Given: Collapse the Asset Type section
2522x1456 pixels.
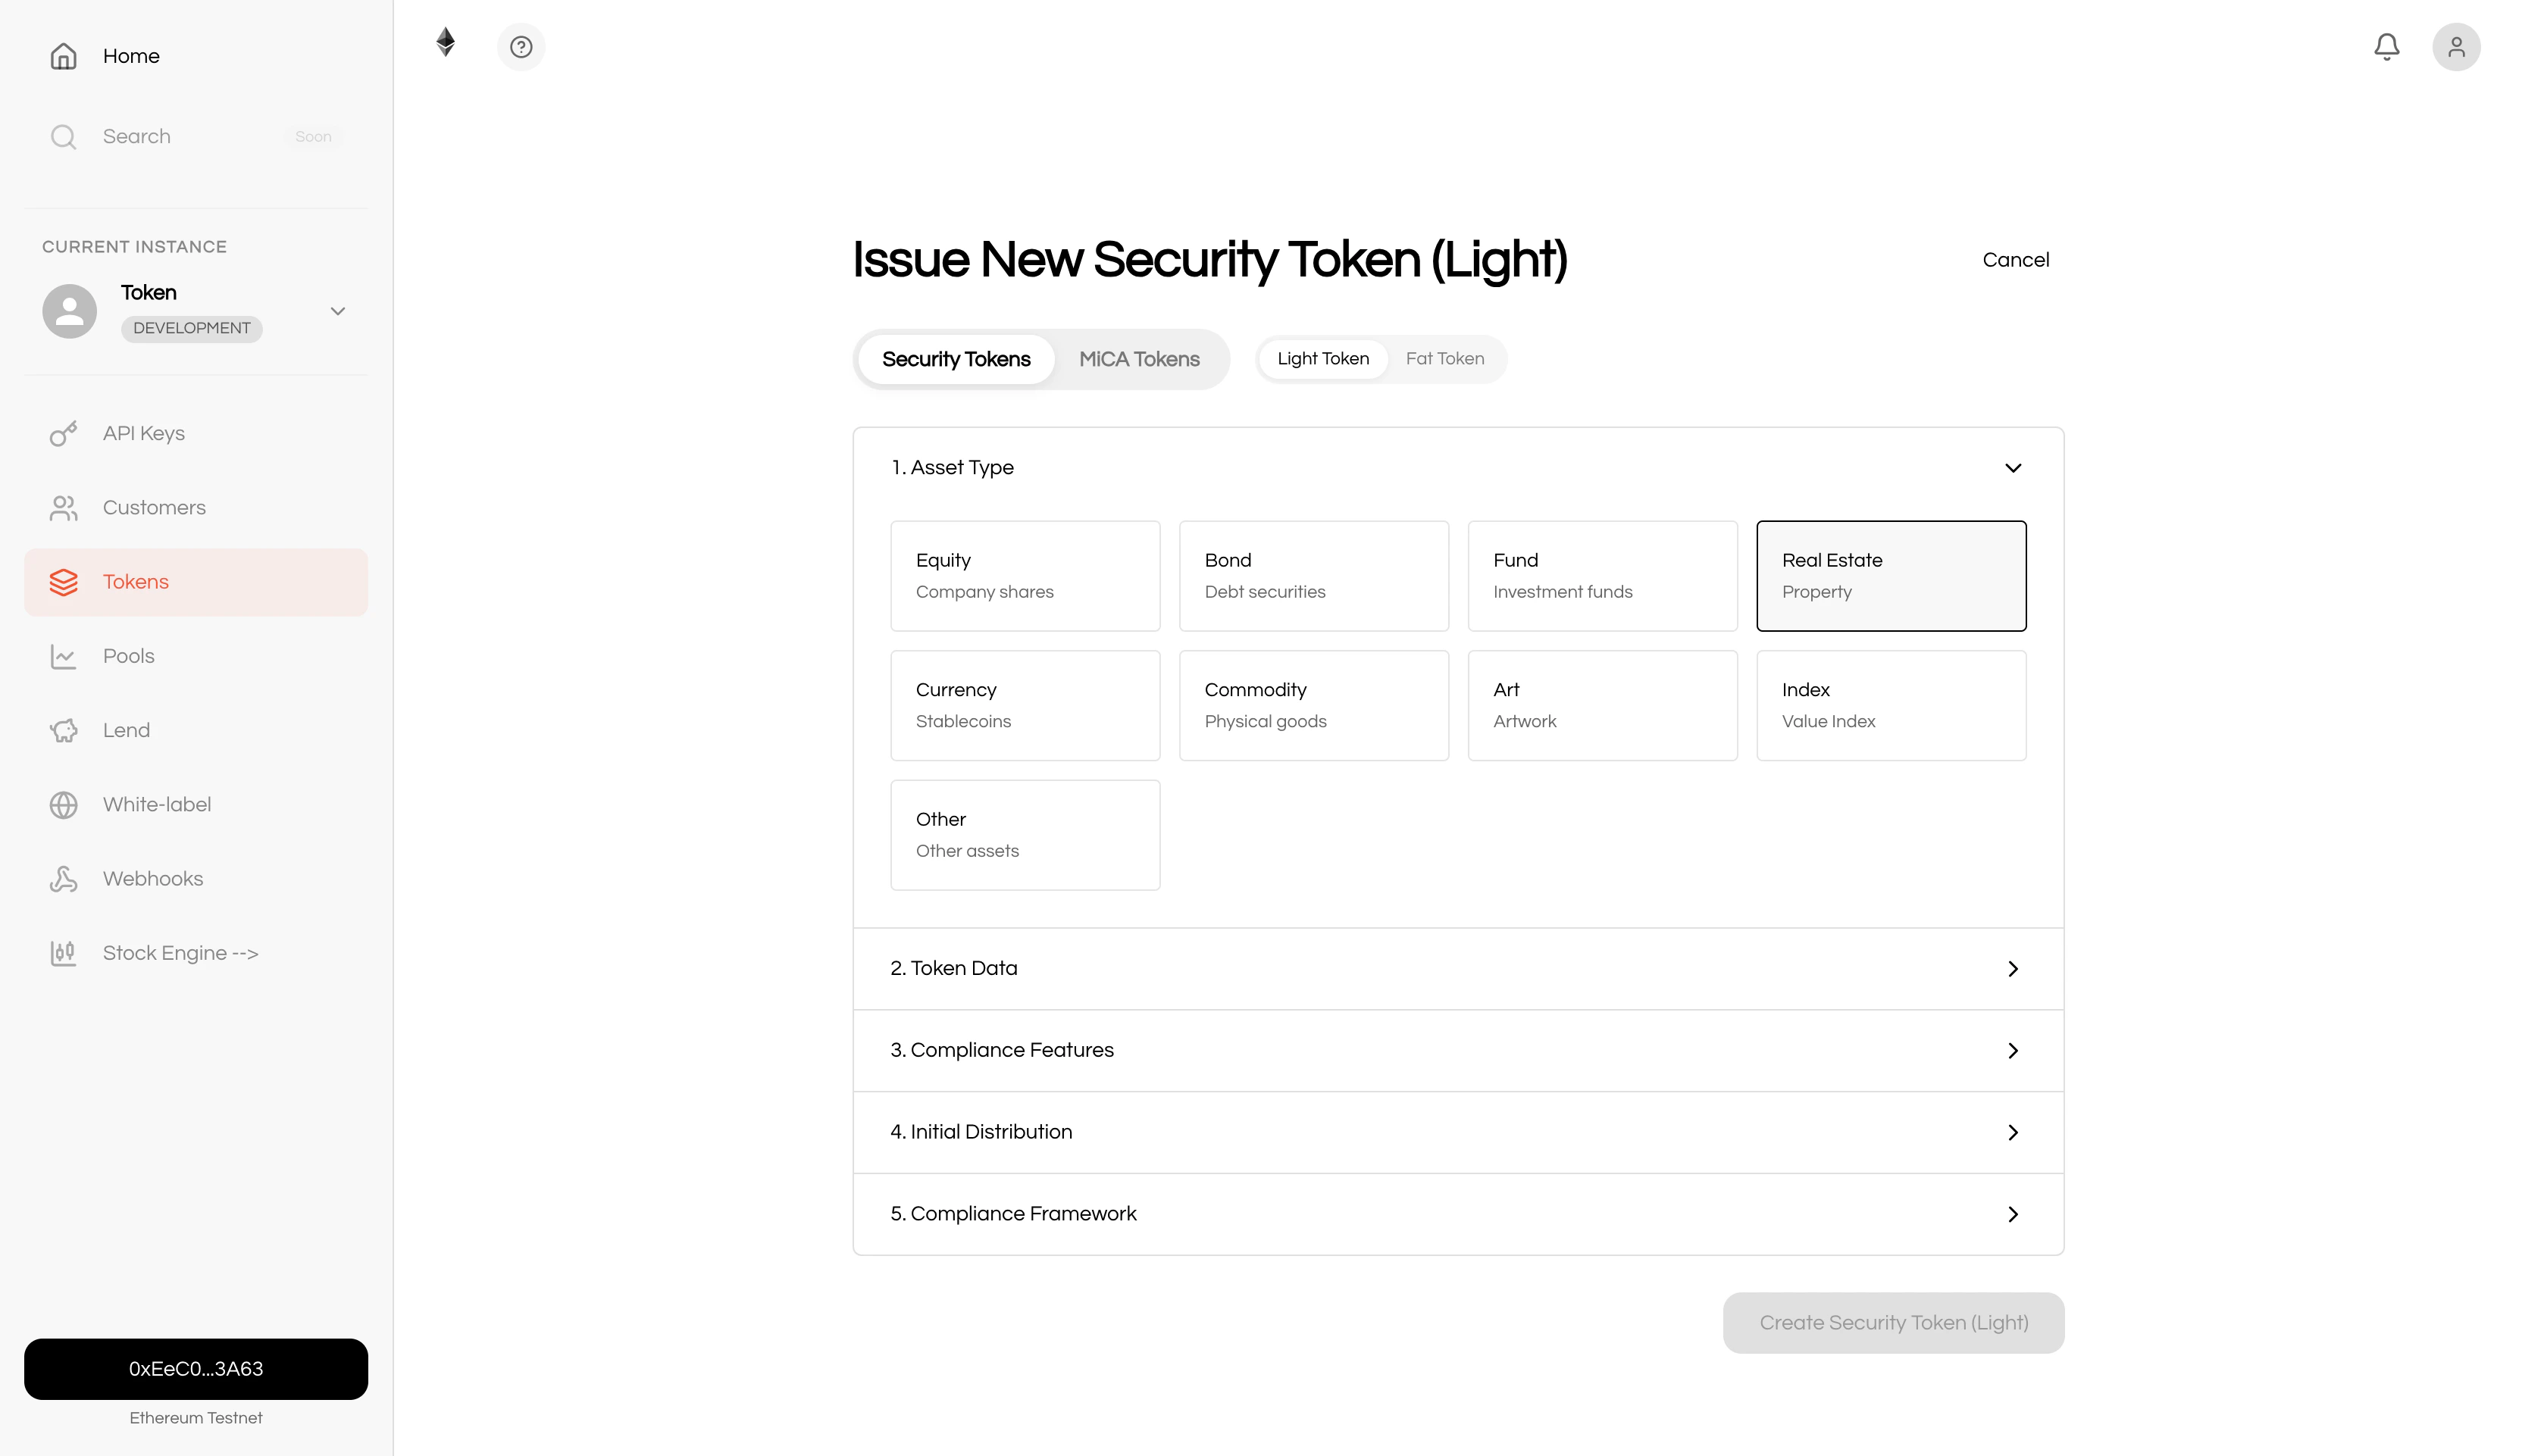Looking at the screenshot, I should 2013,467.
